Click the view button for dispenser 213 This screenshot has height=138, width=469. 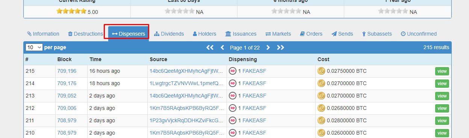click(x=442, y=96)
